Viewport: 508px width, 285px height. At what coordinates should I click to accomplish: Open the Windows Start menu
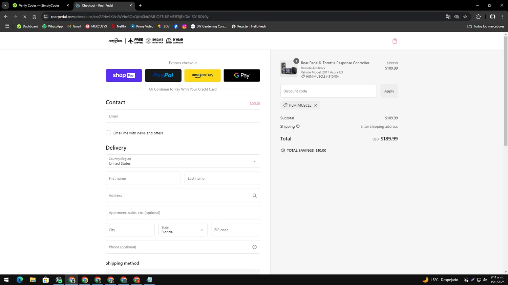pyautogui.click(x=6, y=280)
